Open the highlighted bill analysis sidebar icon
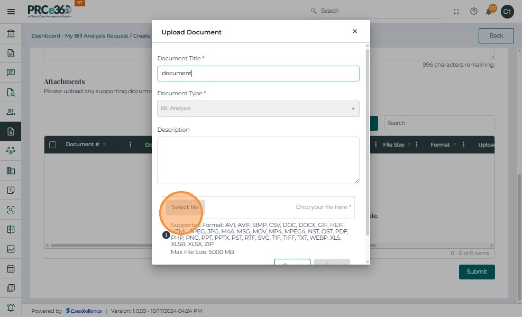This screenshot has height=317, width=522. 11,132
